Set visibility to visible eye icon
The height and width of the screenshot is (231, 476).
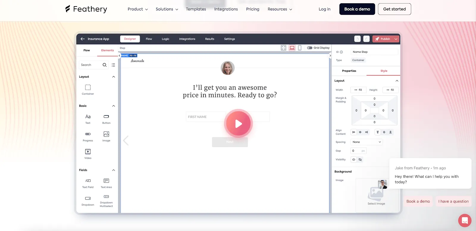click(x=354, y=160)
